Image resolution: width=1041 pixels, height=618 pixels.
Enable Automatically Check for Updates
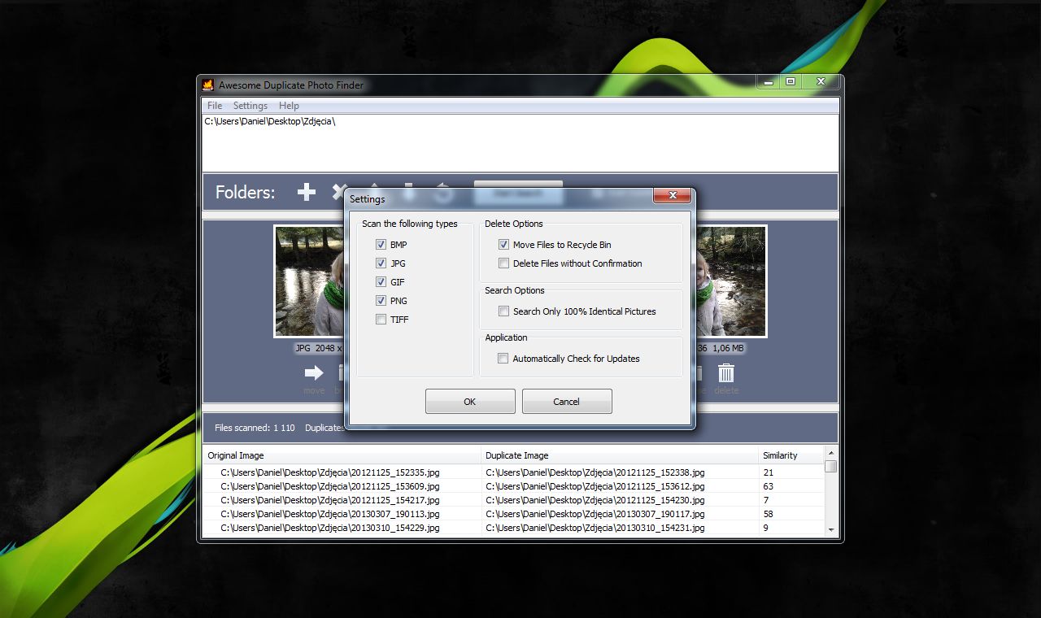503,359
